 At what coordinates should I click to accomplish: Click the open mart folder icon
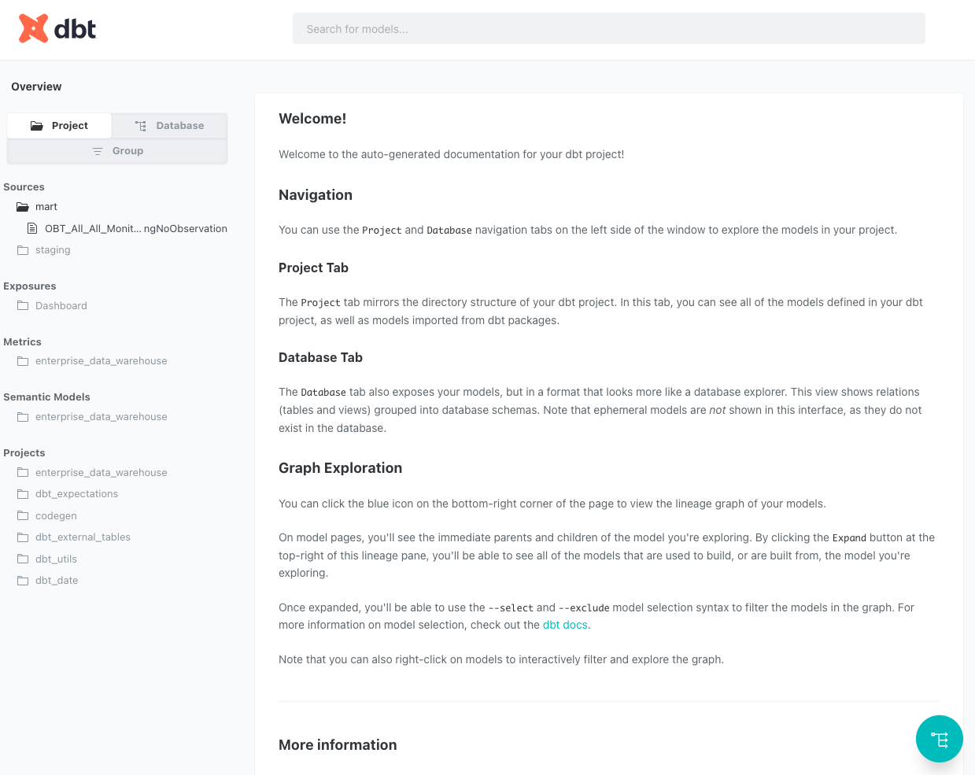pyautogui.click(x=23, y=207)
